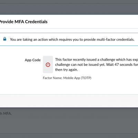Click the blue padlock icon
The height and width of the screenshot is (138, 138).
coord(5,39)
